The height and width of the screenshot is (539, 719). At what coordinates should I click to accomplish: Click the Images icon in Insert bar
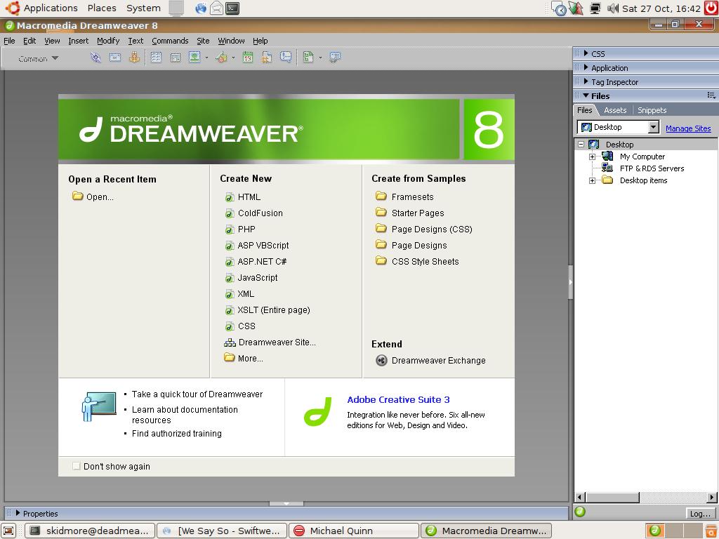[194, 58]
